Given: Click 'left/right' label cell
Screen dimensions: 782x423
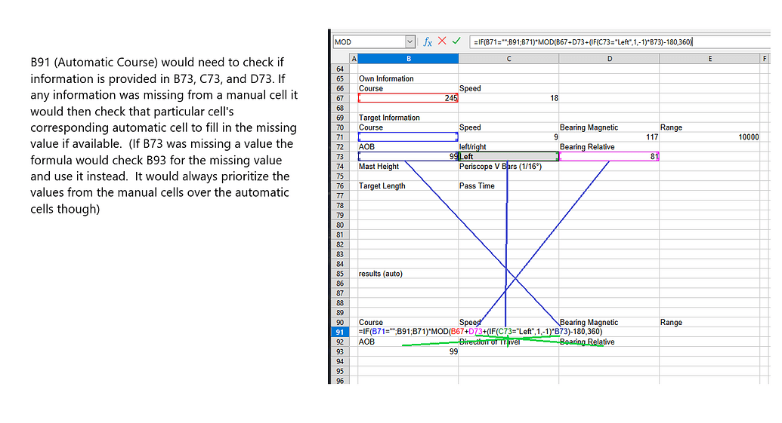Looking at the screenshot, I should [x=472, y=147].
